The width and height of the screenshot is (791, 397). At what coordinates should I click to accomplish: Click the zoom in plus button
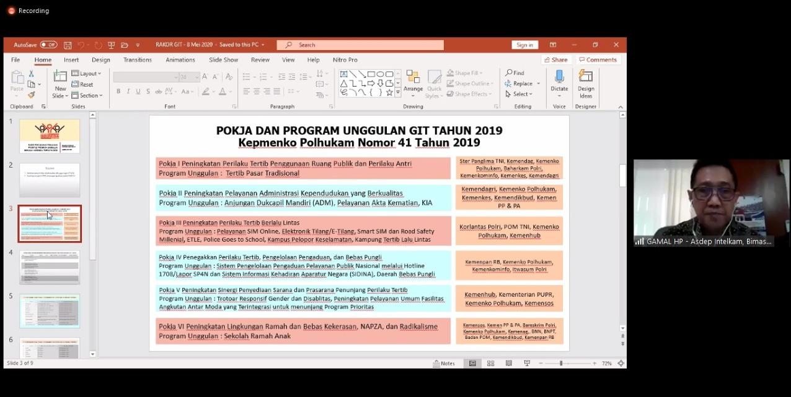[594, 364]
